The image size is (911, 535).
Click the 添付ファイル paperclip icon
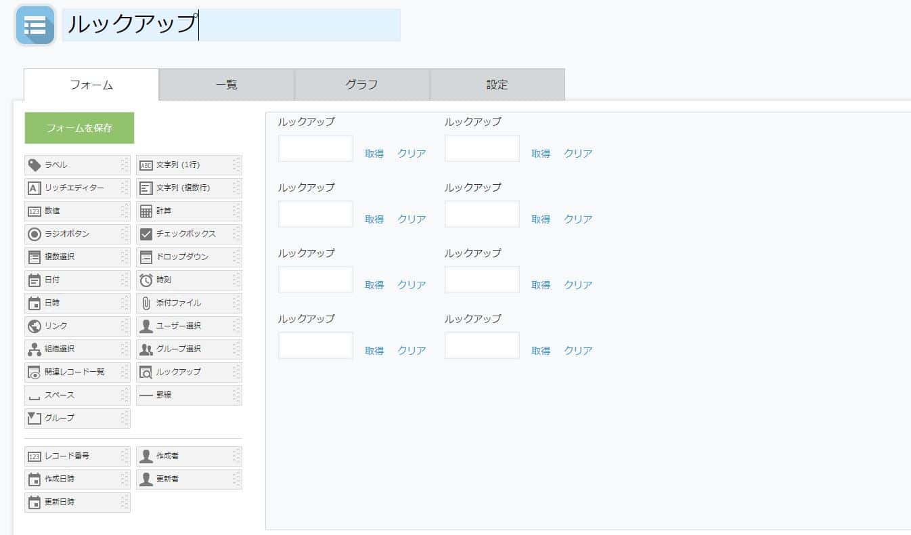[x=146, y=303]
